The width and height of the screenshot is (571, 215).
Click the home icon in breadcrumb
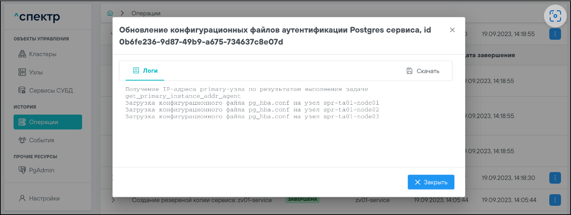[x=110, y=13]
